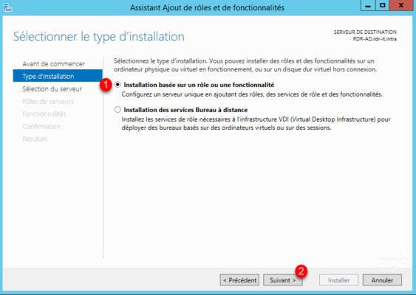The width and height of the screenshot is (416, 295).
Task: Cancel the wizard with Annuler
Action: click(x=382, y=280)
